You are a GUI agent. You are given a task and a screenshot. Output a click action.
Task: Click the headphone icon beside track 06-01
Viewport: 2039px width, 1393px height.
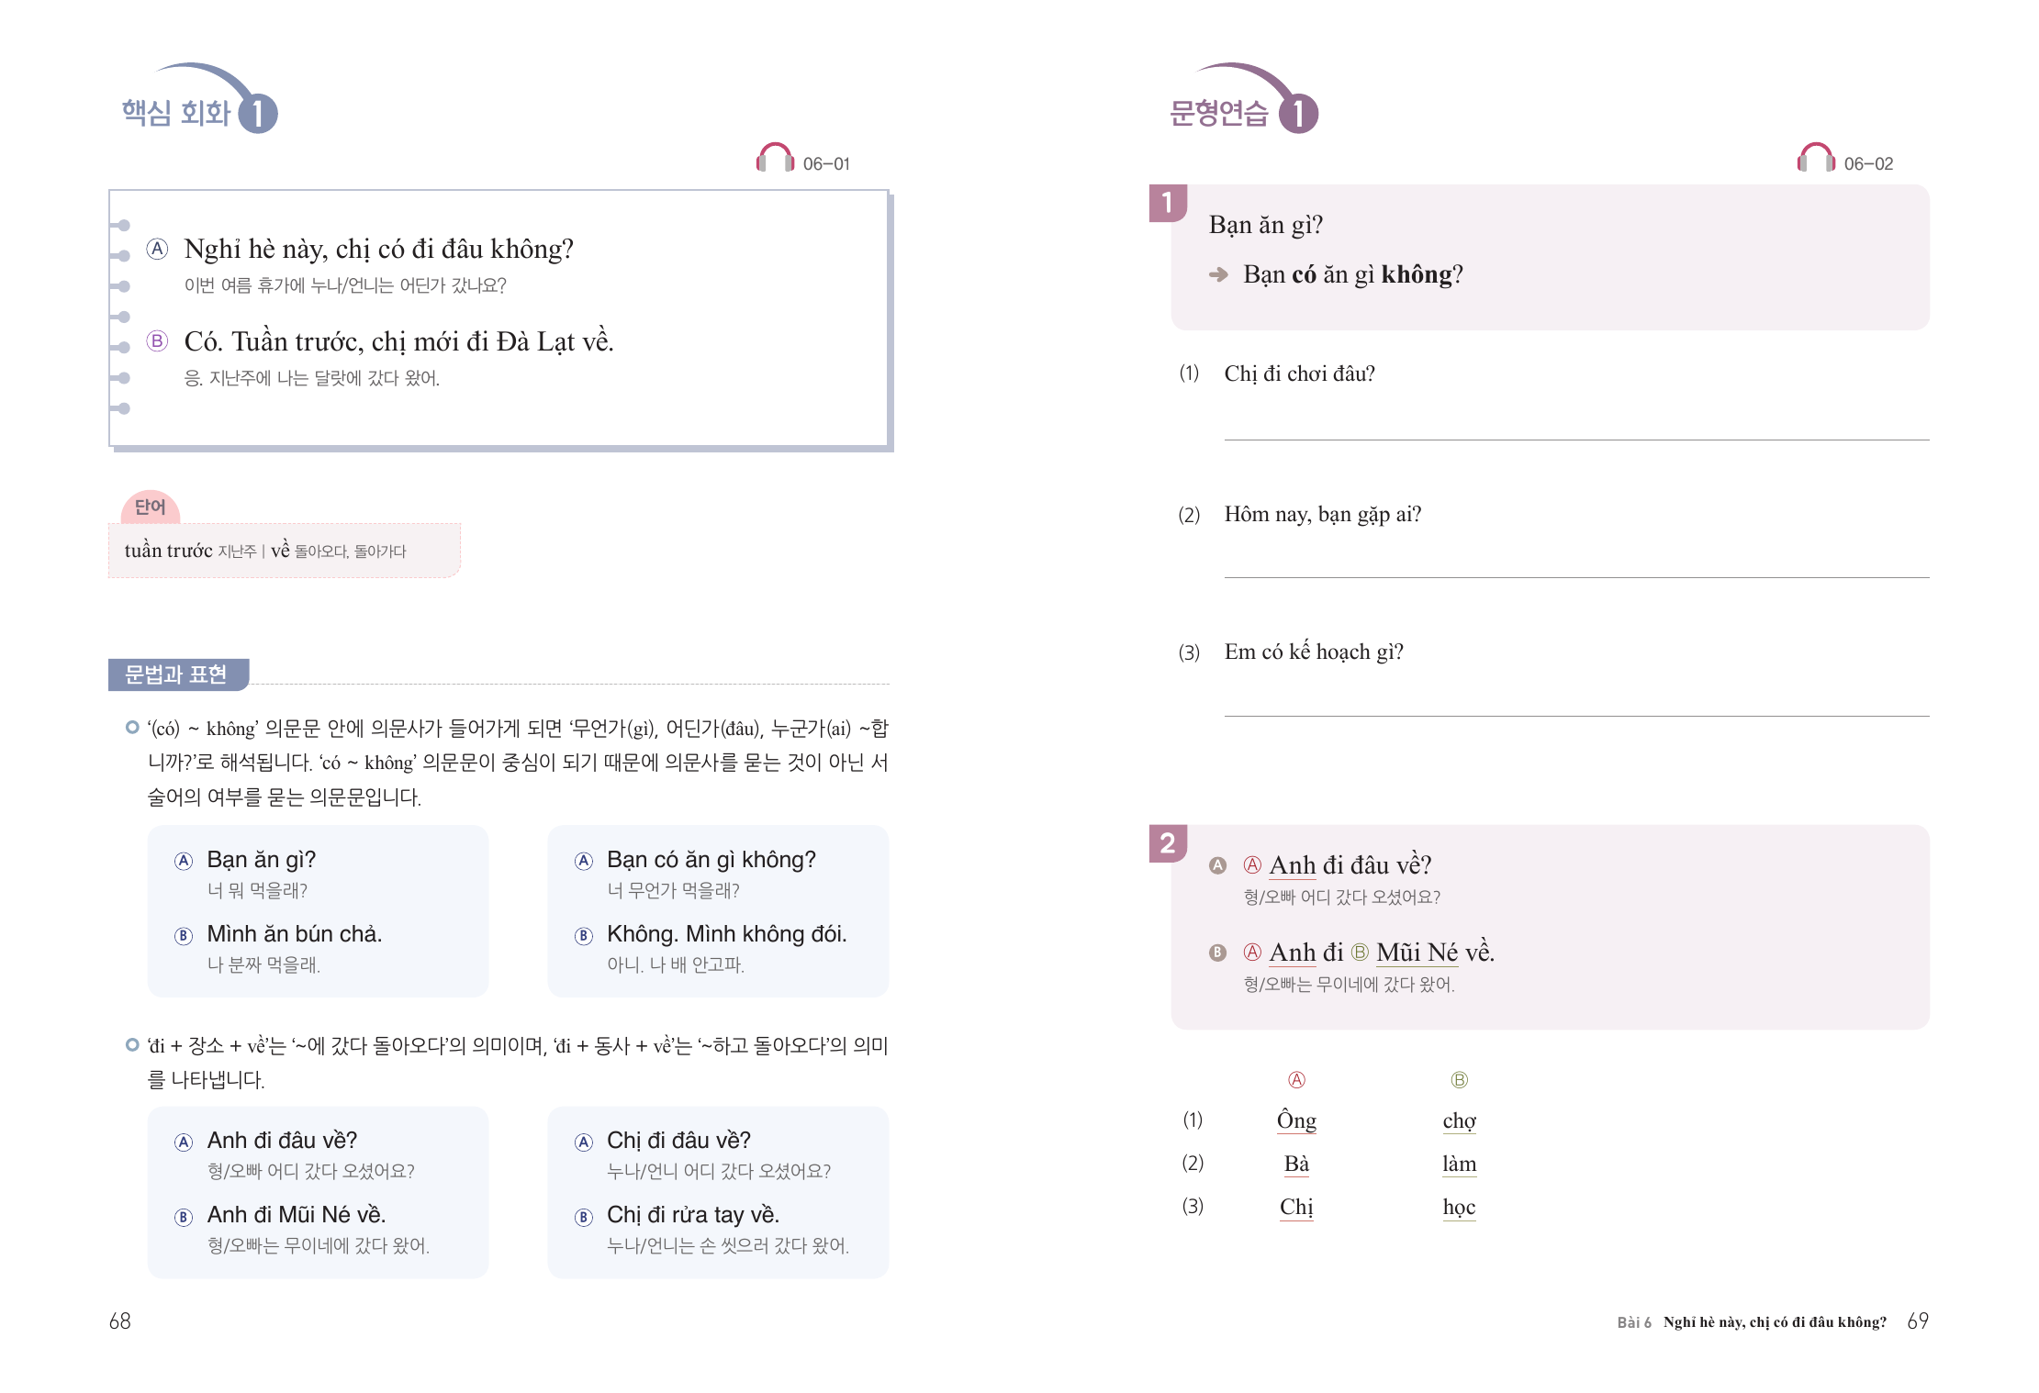(x=774, y=159)
